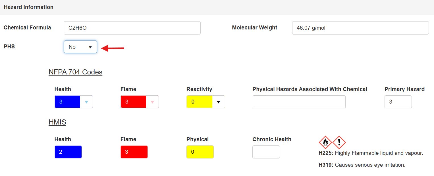The height and width of the screenshot is (176, 434).
Task: Open the PHS dropdown
Action: 90,47
